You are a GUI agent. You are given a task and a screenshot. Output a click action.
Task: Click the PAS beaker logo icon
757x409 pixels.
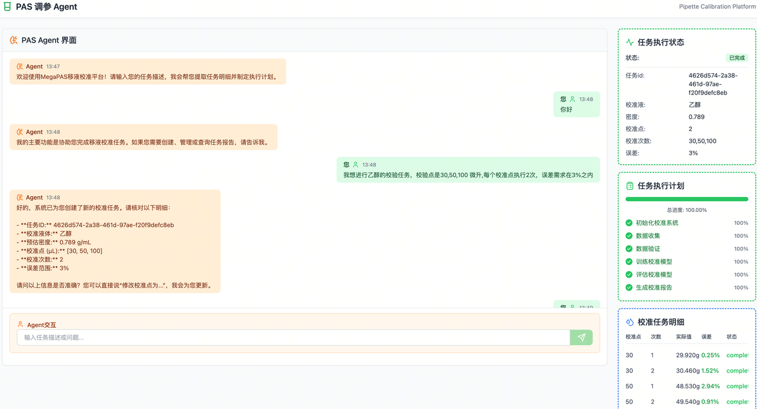pyautogui.click(x=7, y=7)
